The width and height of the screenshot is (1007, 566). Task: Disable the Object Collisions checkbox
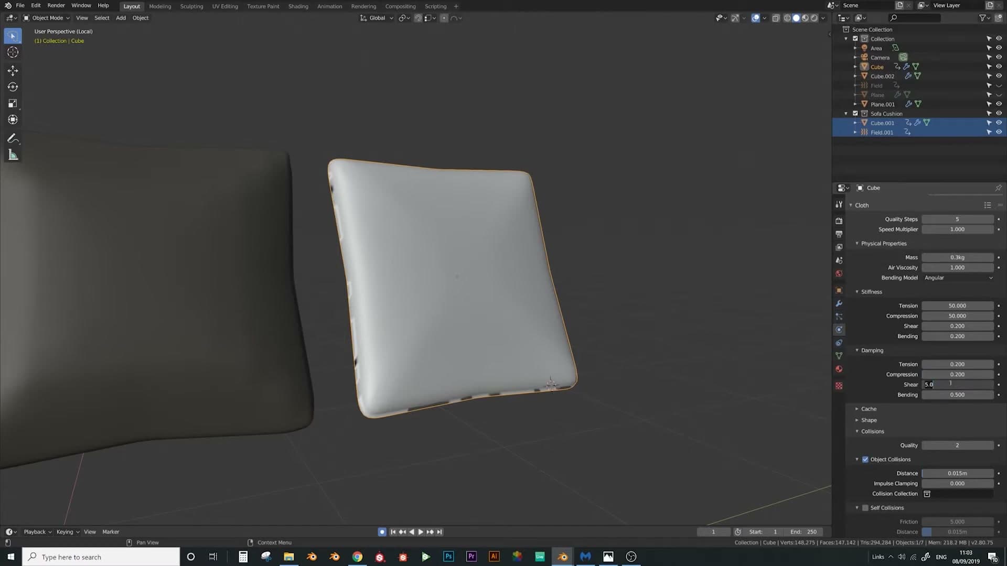[865, 459]
